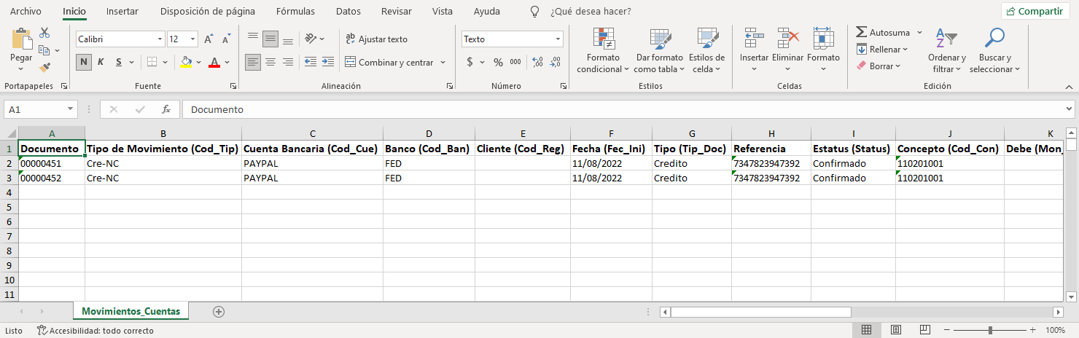
Task: Click the Format Painter brush icon
Action: 44,68
